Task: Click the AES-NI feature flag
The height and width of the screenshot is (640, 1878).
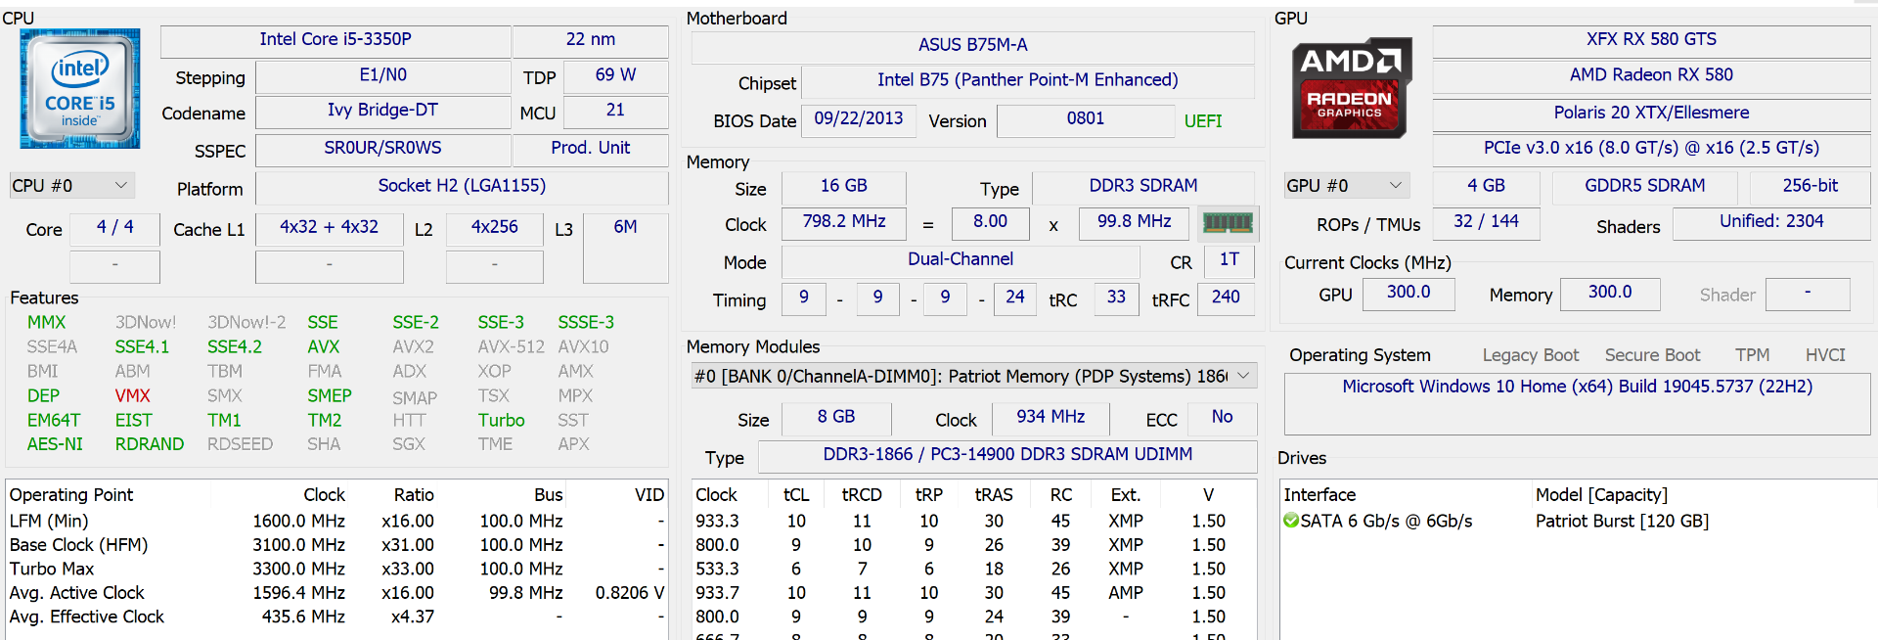Action: (x=55, y=444)
